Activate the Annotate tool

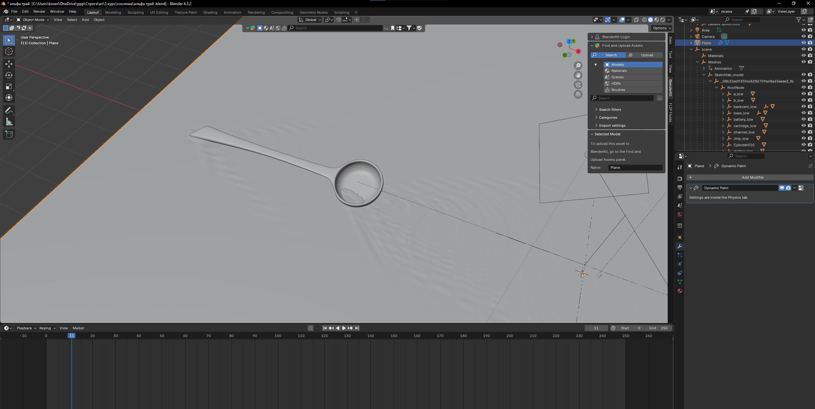[9, 111]
